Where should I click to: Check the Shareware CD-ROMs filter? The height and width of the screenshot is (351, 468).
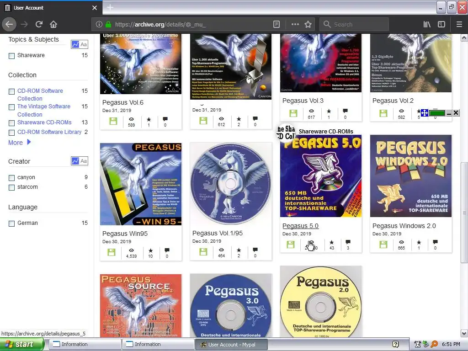pos(11,123)
